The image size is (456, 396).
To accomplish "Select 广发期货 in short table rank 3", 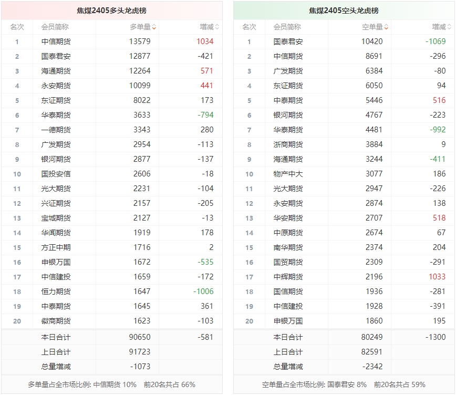I will point(288,71).
